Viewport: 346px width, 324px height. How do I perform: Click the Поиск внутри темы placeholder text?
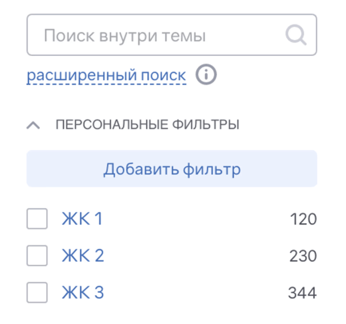(125, 36)
